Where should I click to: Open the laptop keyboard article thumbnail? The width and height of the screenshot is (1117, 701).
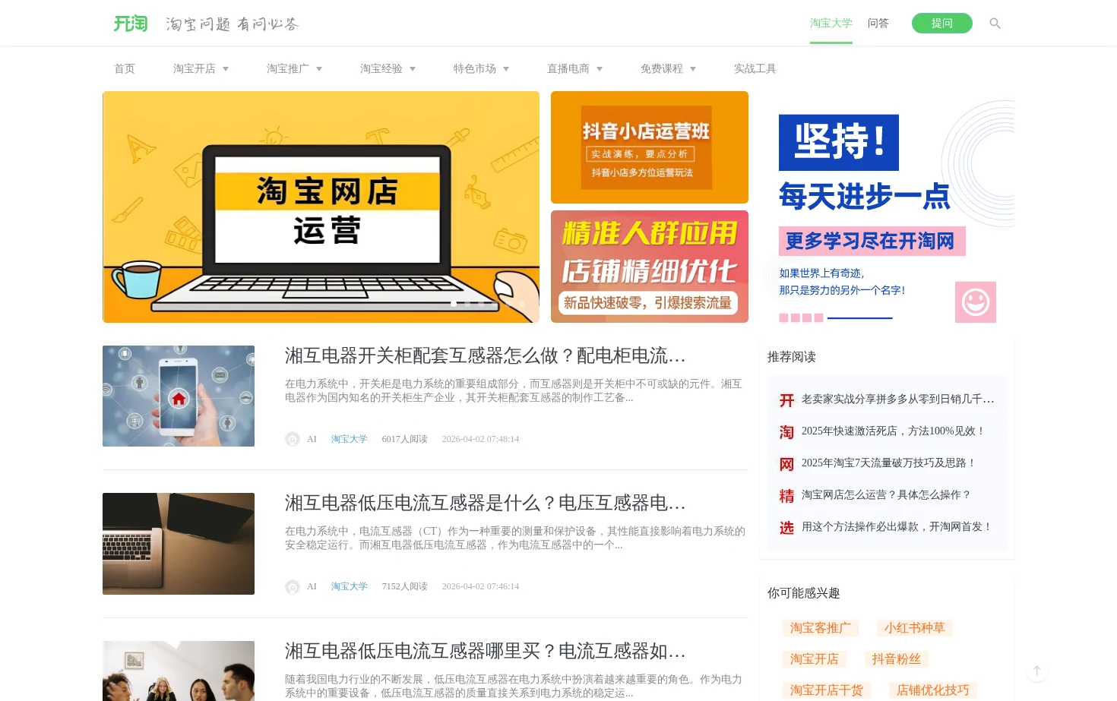pos(179,544)
